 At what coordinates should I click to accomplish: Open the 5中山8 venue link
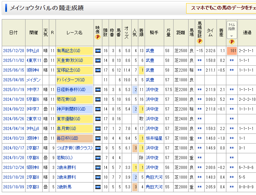coord(34,51)
